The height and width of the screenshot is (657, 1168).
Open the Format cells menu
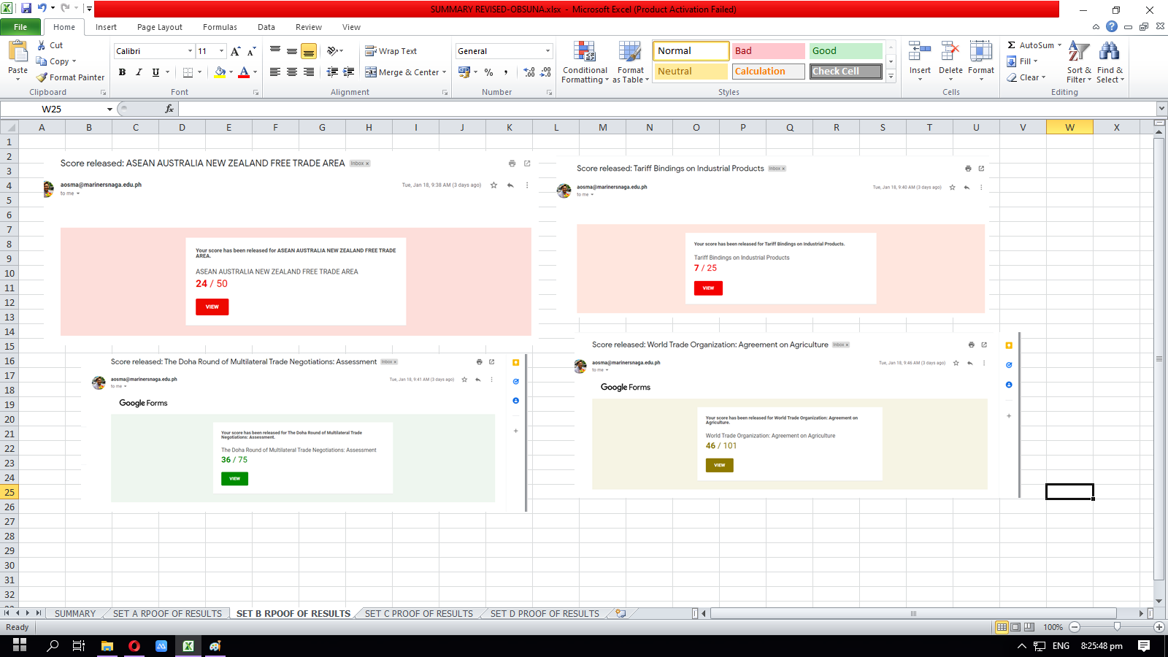[x=981, y=61]
